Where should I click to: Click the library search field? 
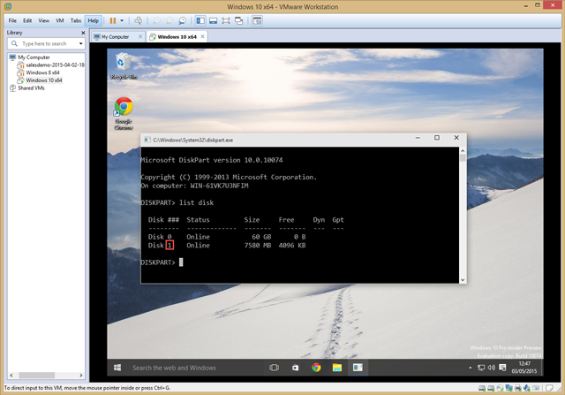pyautogui.click(x=44, y=43)
